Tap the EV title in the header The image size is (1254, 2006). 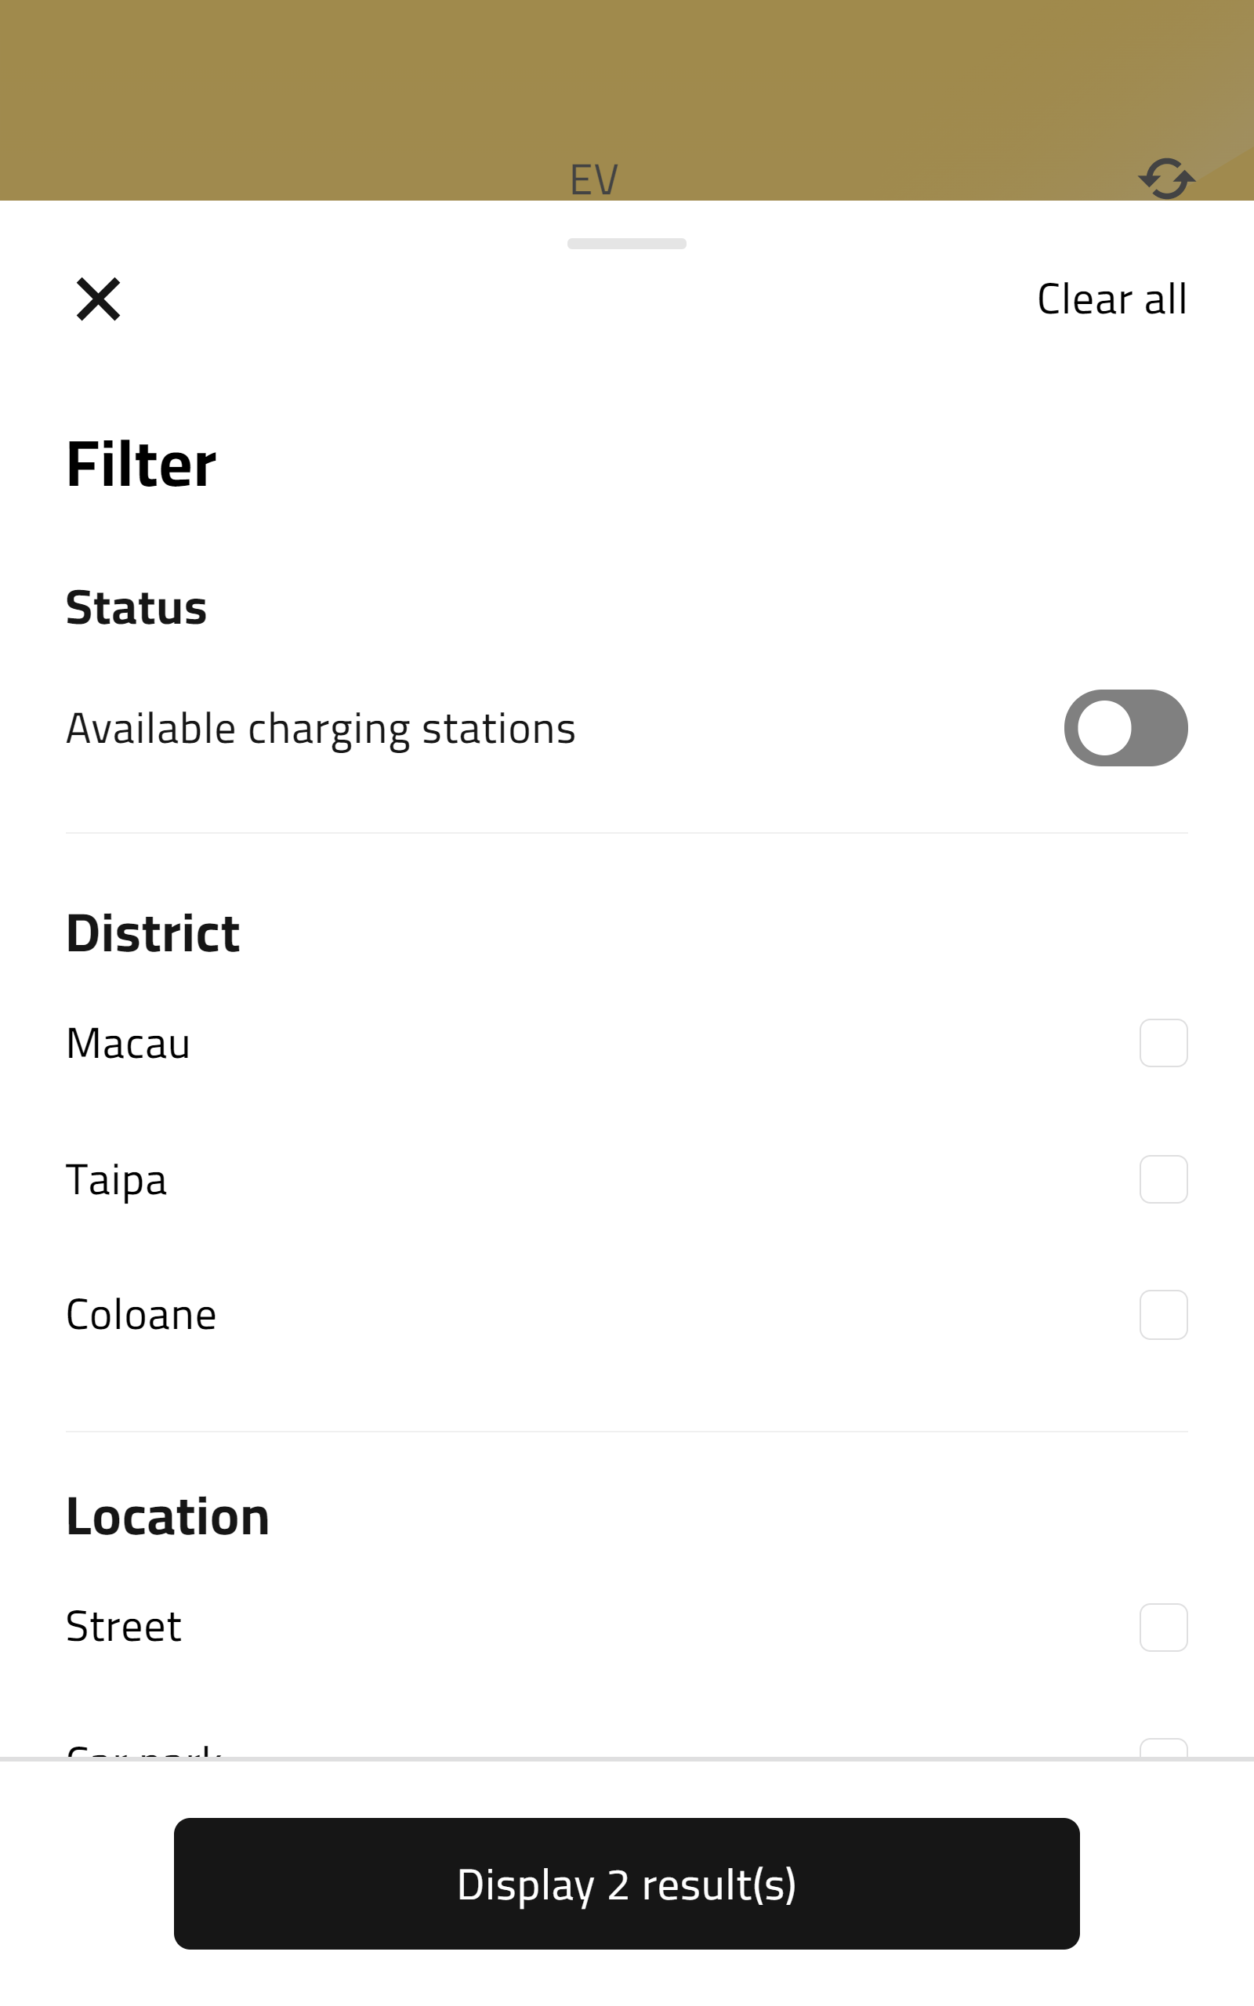594,180
